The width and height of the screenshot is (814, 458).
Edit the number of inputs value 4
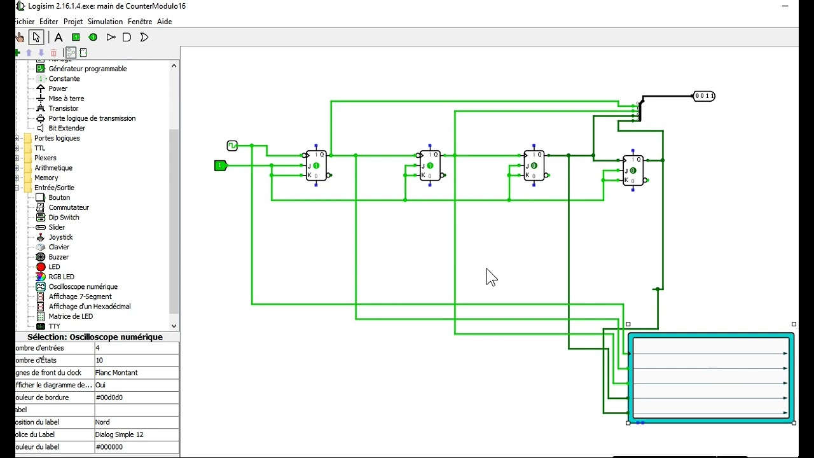pyautogui.click(x=137, y=348)
